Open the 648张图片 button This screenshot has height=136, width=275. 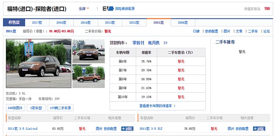tap(16, 108)
